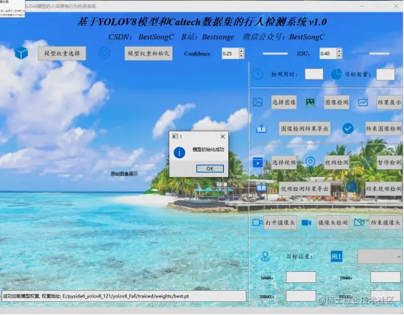Click the xmax coordinate field
This screenshot has width=404, height=315.
click(301, 296)
